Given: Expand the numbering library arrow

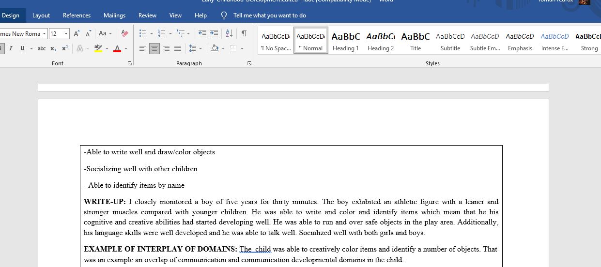Looking at the screenshot, I should 170,34.
